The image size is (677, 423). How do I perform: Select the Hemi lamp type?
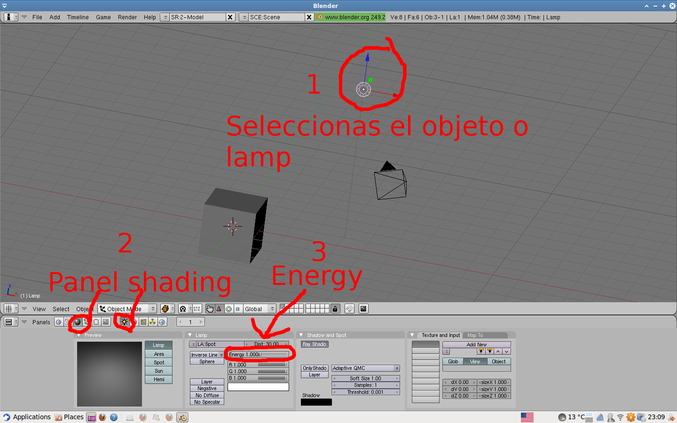[159, 379]
